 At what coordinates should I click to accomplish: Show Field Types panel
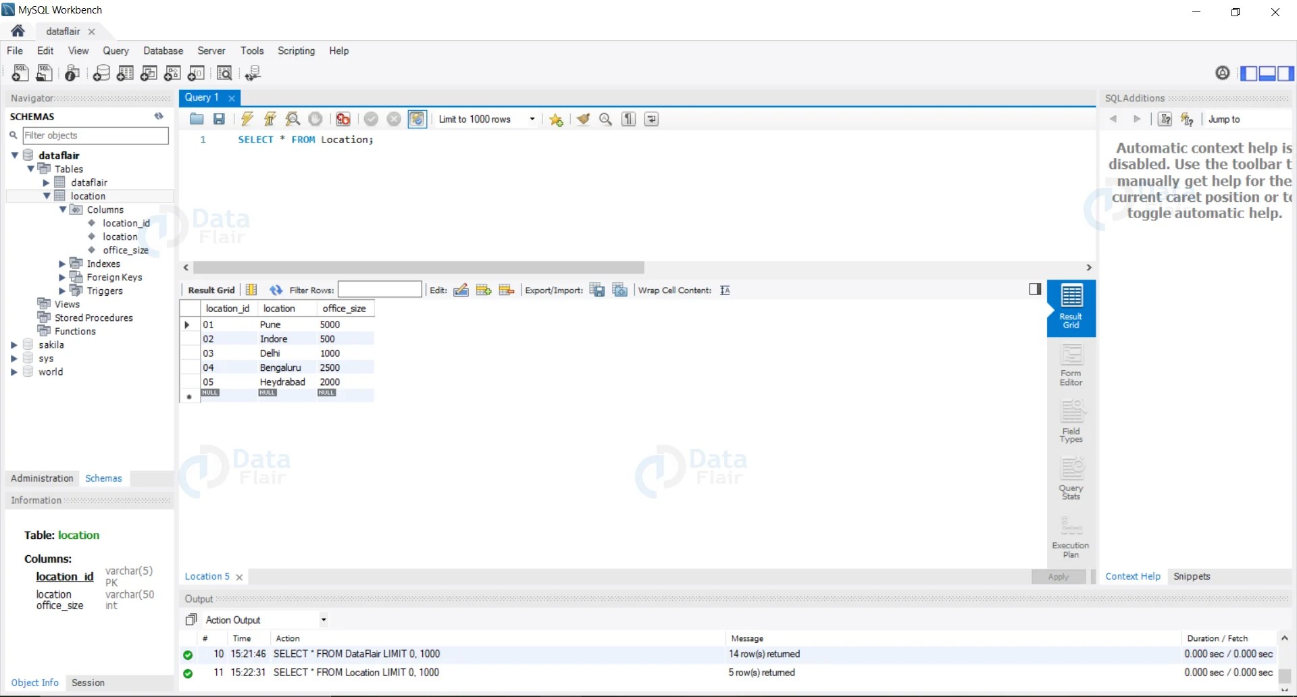coord(1071,421)
